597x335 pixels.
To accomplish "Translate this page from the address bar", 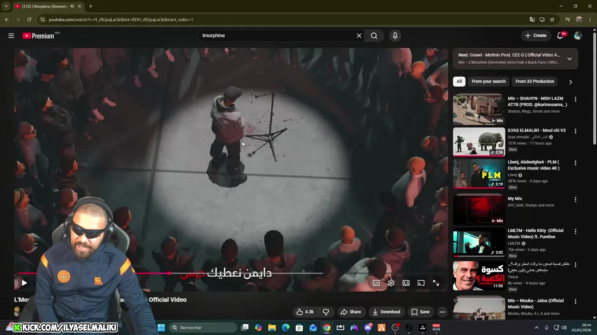I will coord(532,20).
